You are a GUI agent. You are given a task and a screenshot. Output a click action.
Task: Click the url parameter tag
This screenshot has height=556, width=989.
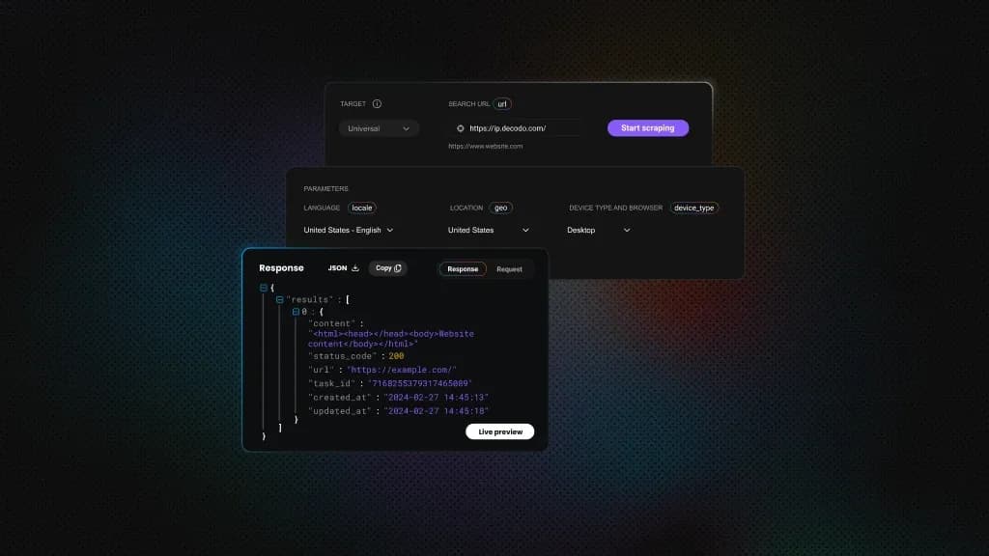[x=502, y=104]
